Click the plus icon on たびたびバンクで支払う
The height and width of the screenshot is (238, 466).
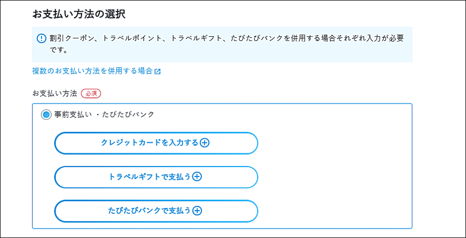pos(197,211)
